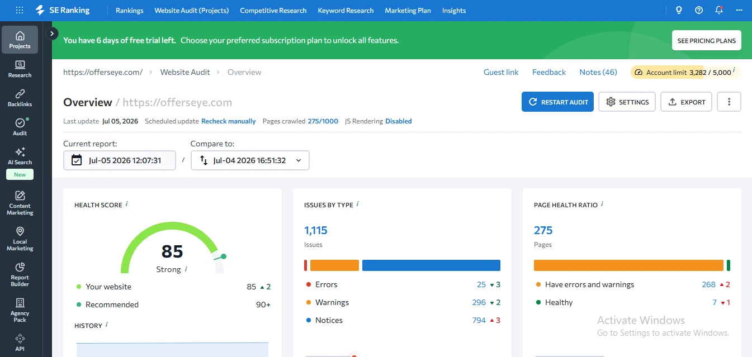Open Projects in the sidebar
The height and width of the screenshot is (357, 752).
[20, 40]
